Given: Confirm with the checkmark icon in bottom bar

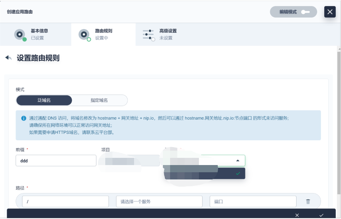Looking at the screenshot, I should click(x=321, y=215).
